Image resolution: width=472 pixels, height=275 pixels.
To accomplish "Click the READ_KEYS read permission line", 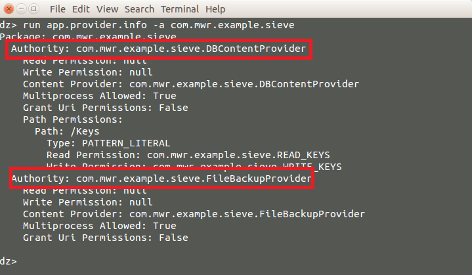I will 188,156.
